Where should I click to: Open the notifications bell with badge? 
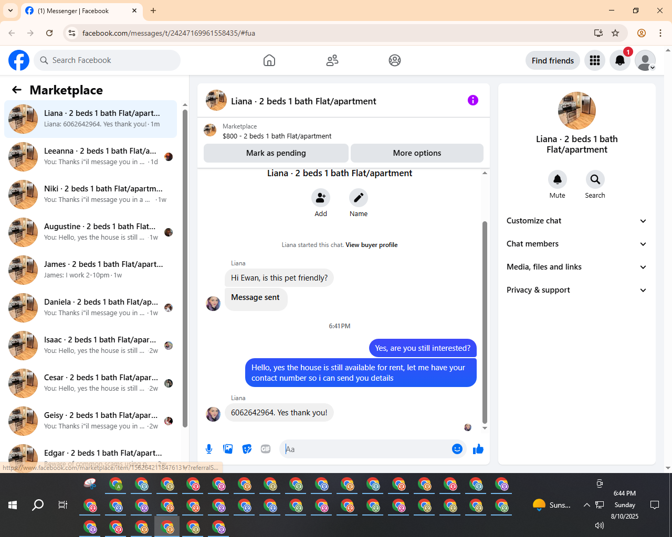(620, 60)
